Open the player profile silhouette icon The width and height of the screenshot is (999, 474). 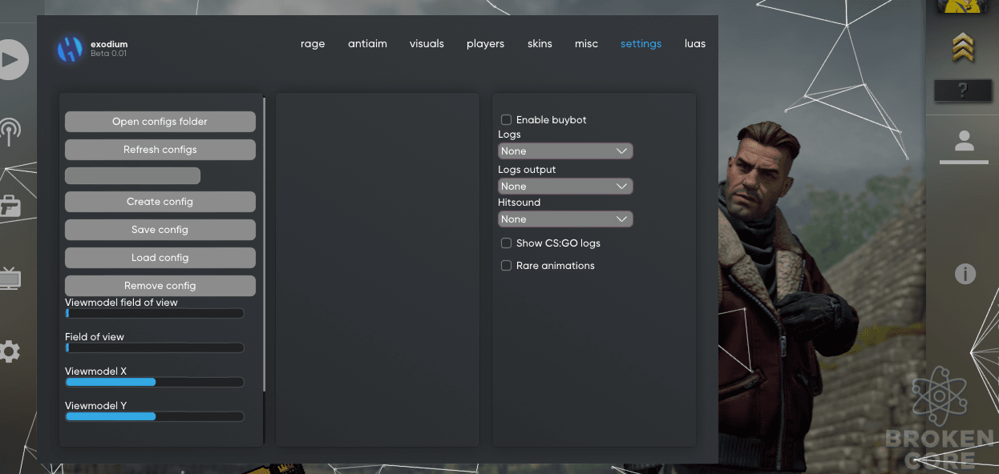[x=964, y=142]
